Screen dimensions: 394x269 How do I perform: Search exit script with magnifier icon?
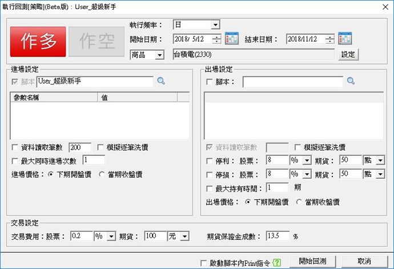pos(351,81)
